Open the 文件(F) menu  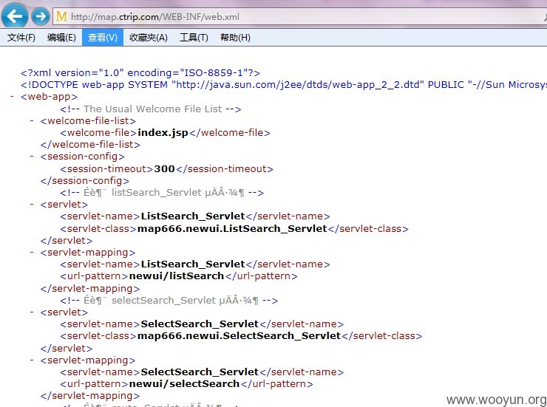21,37
